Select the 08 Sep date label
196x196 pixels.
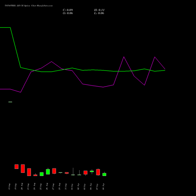(103, 187)
